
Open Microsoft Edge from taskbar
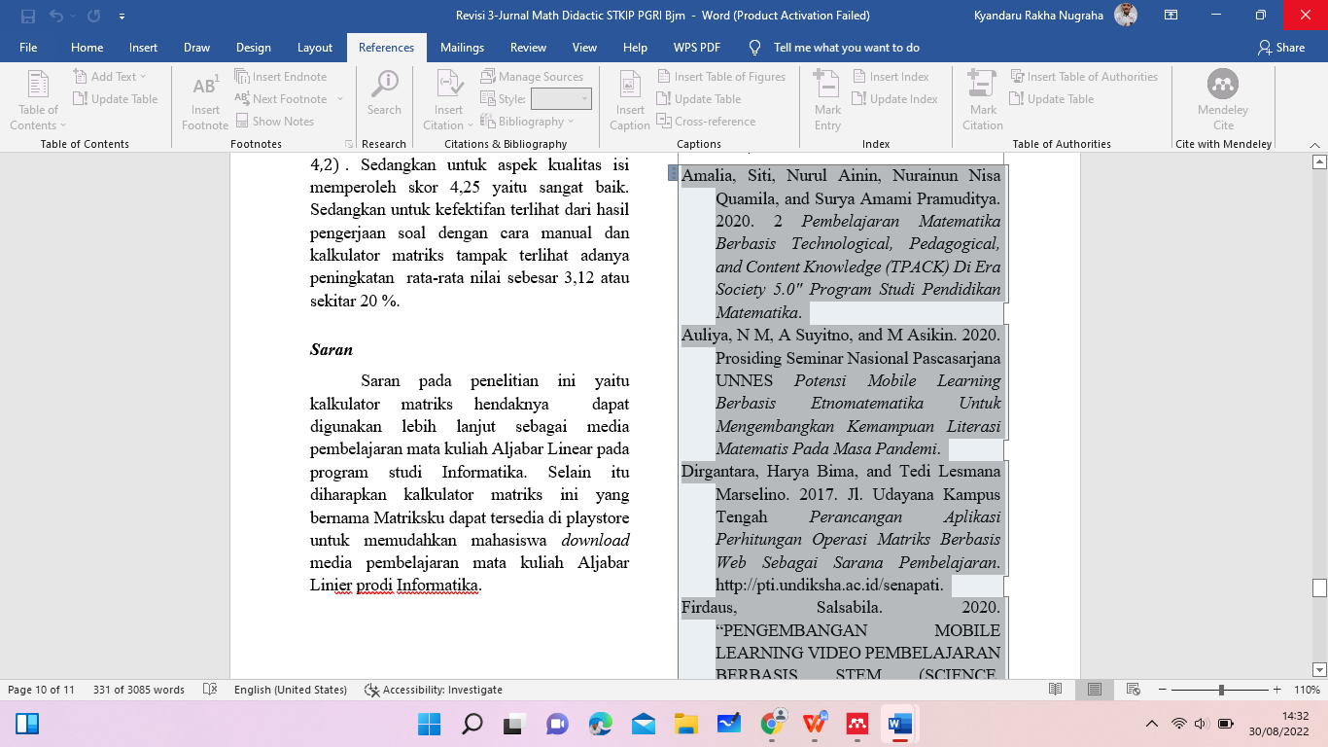(x=600, y=724)
